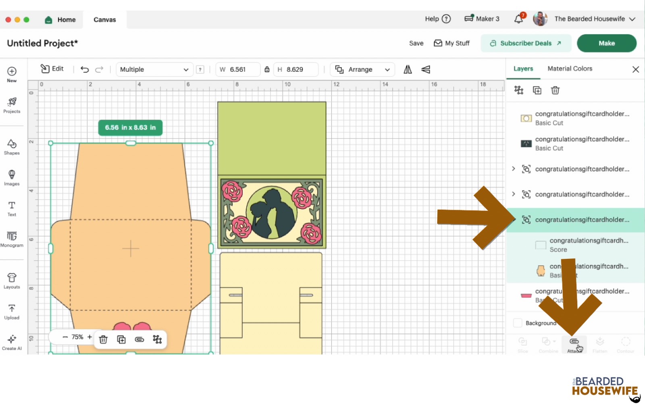Switch to the Material Colors tab
The height and width of the screenshot is (410, 645).
pos(569,69)
